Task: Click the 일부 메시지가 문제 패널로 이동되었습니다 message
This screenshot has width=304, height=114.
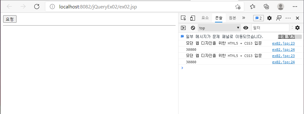Action: point(224,36)
